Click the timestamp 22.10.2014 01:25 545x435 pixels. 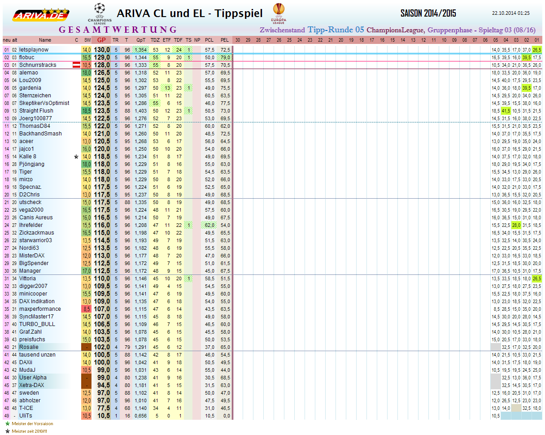click(x=511, y=13)
